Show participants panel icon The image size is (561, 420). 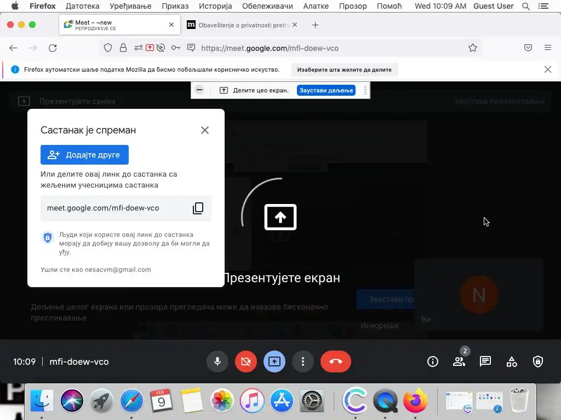point(459,361)
